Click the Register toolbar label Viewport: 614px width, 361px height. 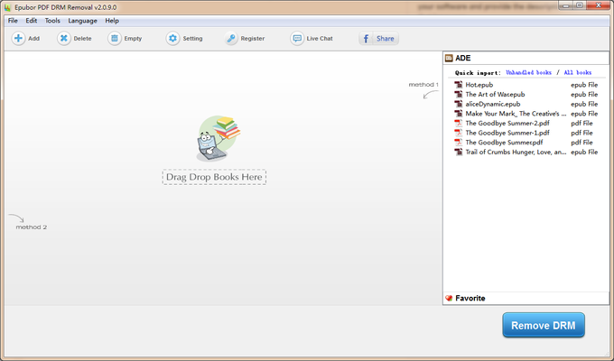point(253,39)
